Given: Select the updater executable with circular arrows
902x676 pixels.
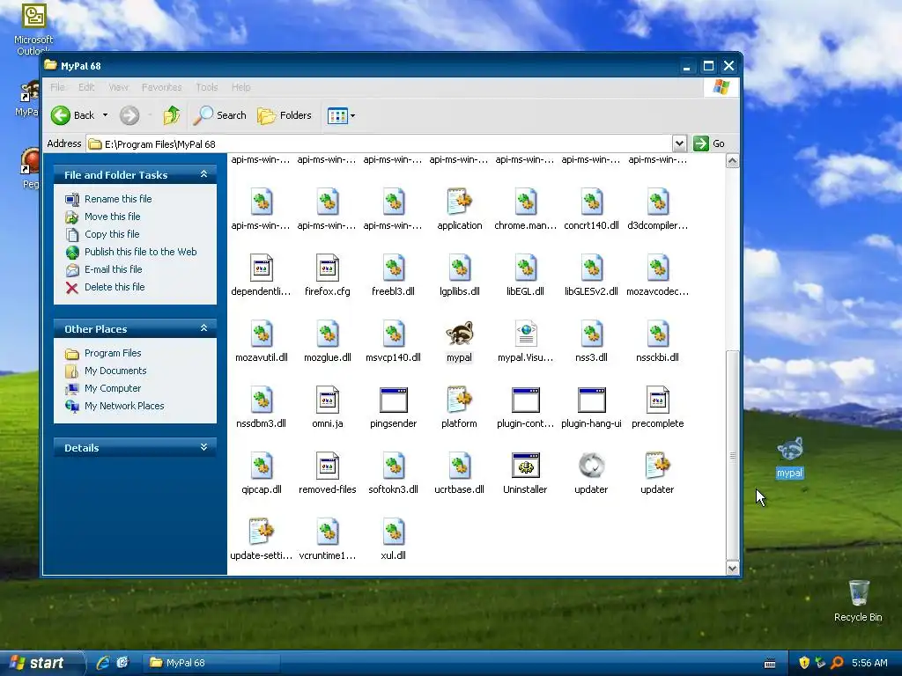Looking at the screenshot, I should tap(591, 474).
